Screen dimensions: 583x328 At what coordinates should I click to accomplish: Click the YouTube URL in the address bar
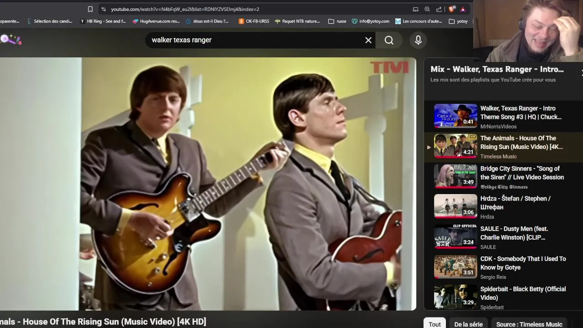pos(185,9)
